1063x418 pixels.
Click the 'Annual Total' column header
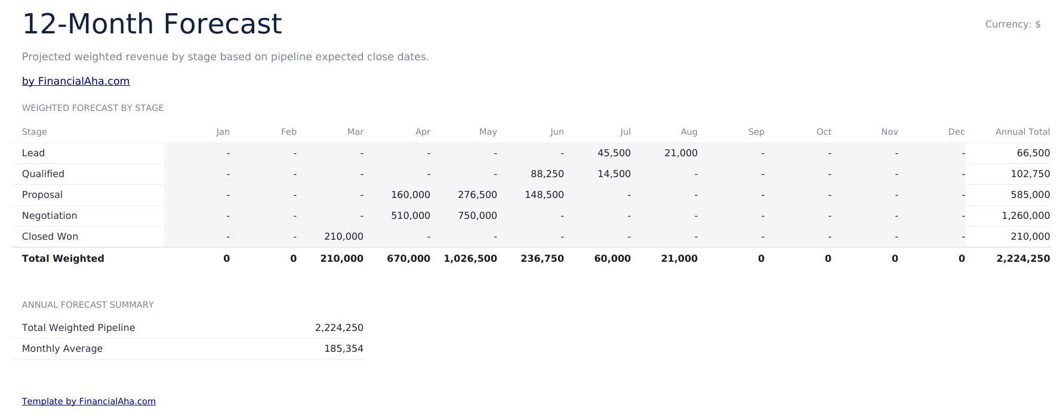coord(1022,132)
